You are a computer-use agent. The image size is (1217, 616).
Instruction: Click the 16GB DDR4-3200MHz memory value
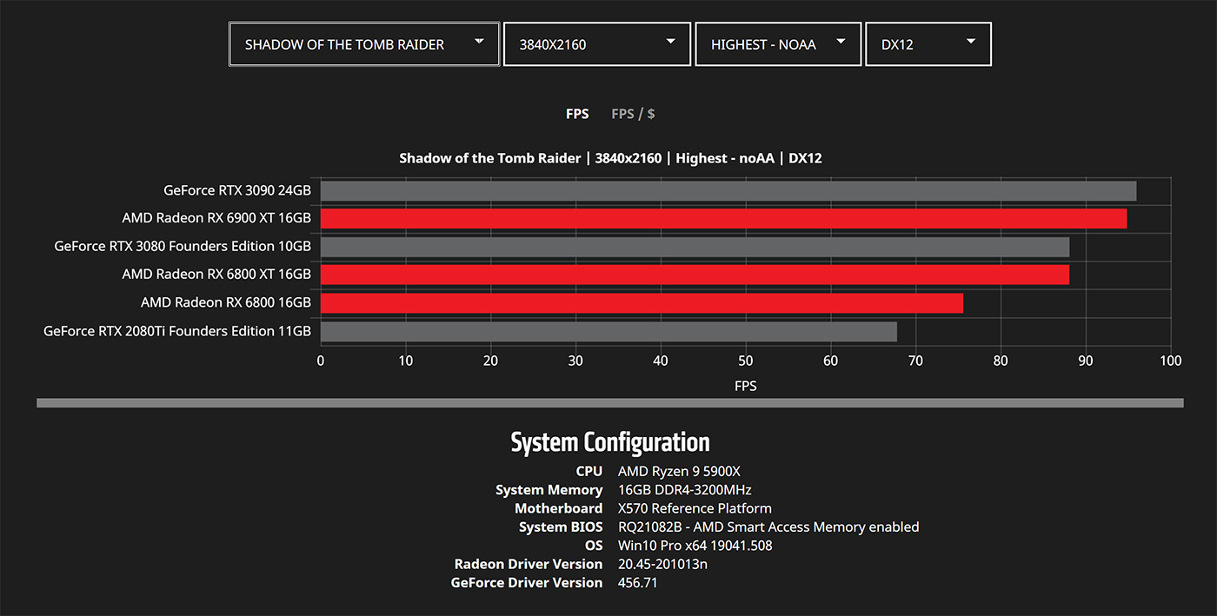685,490
